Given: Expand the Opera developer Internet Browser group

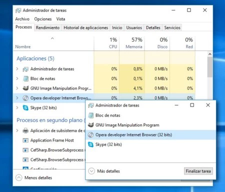Looking at the screenshot, I should [17, 98].
